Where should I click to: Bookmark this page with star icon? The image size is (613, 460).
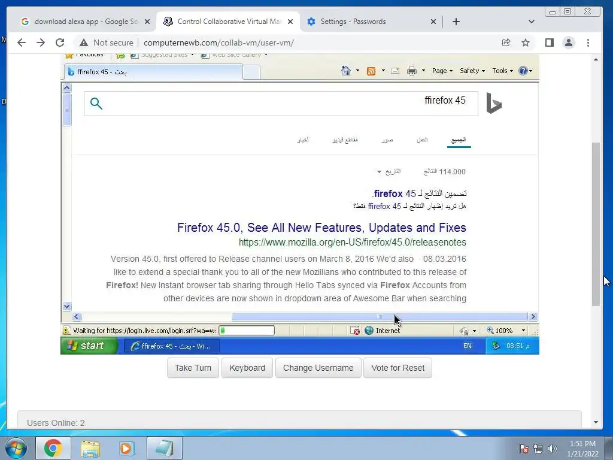click(x=526, y=43)
